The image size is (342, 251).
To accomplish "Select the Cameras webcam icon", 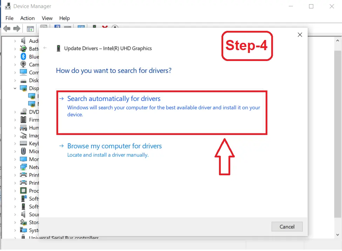I will pos(23,65).
